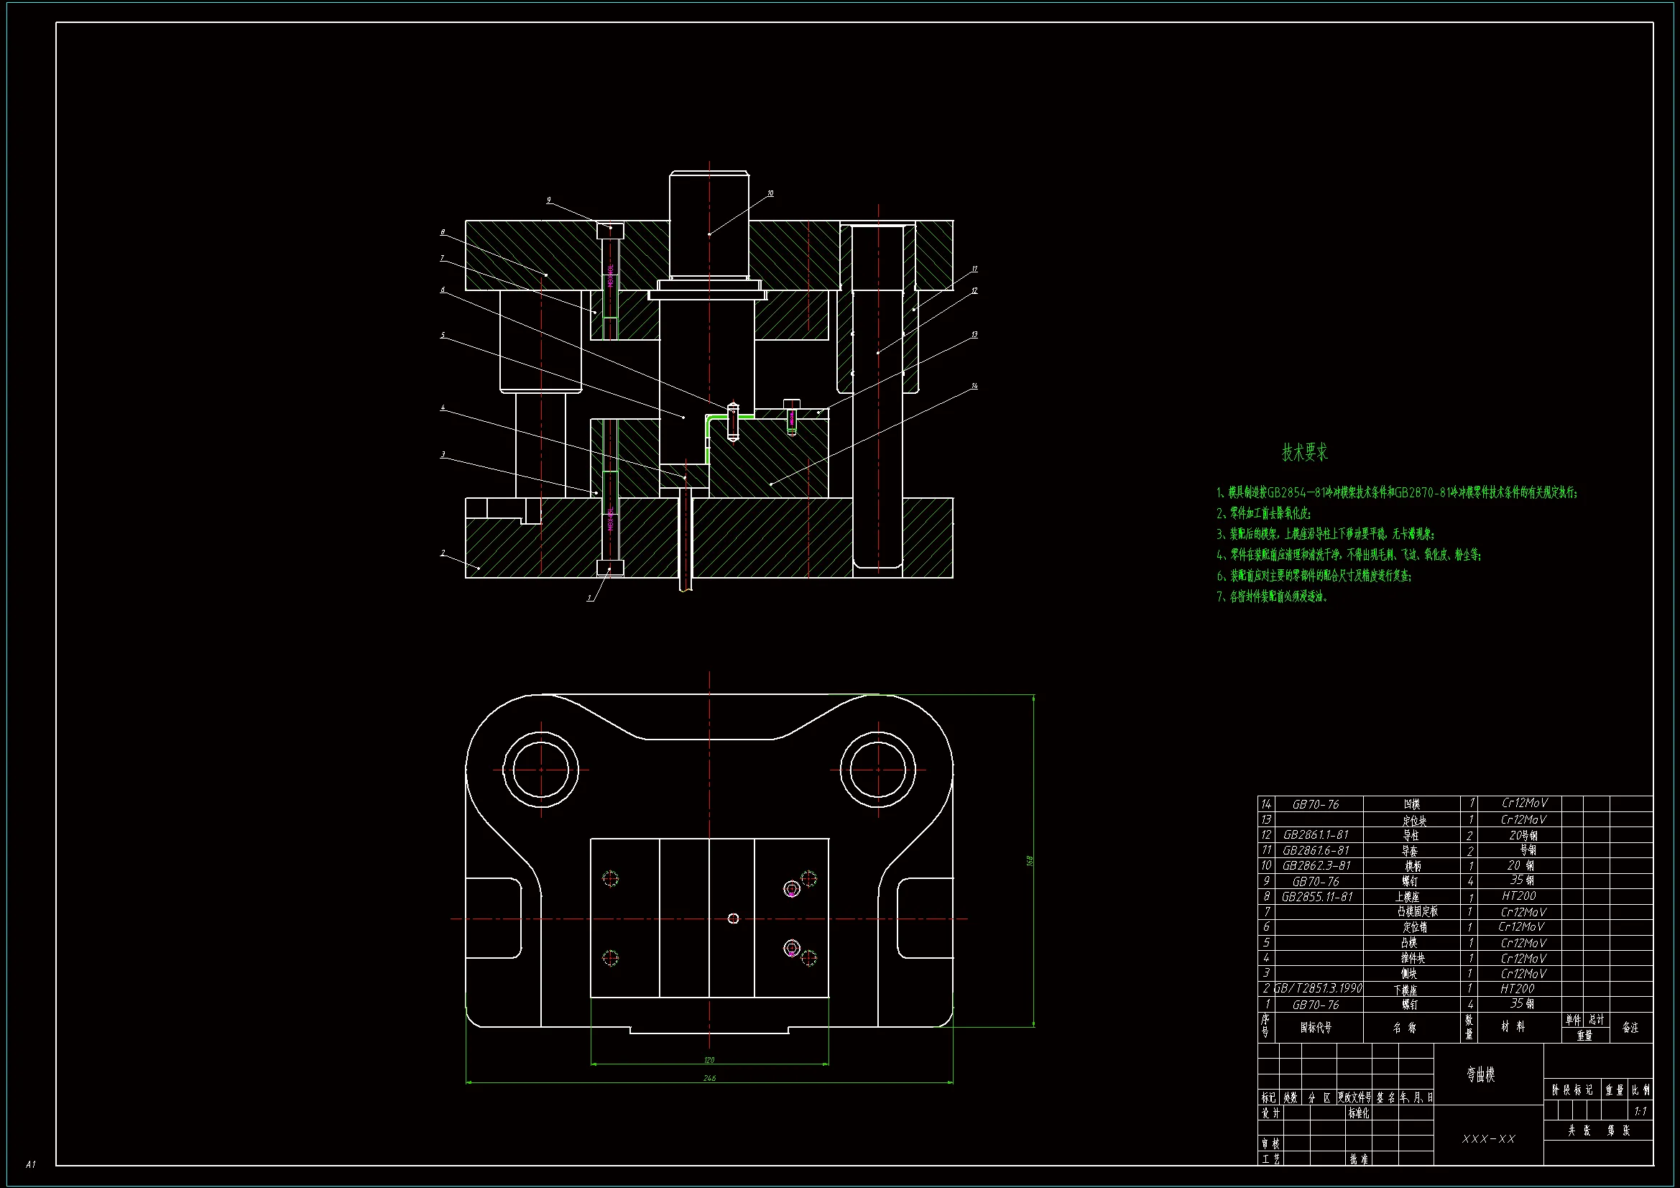This screenshot has height=1188, width=1680.
Task: Click GB2855.11-81 in the parts list
Action: (x=1317, y=897)
